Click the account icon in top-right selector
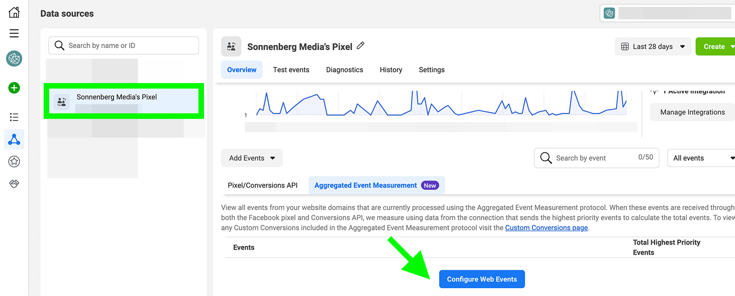The height and width of the screenshot is (296, 735). (x=609, y=13)
